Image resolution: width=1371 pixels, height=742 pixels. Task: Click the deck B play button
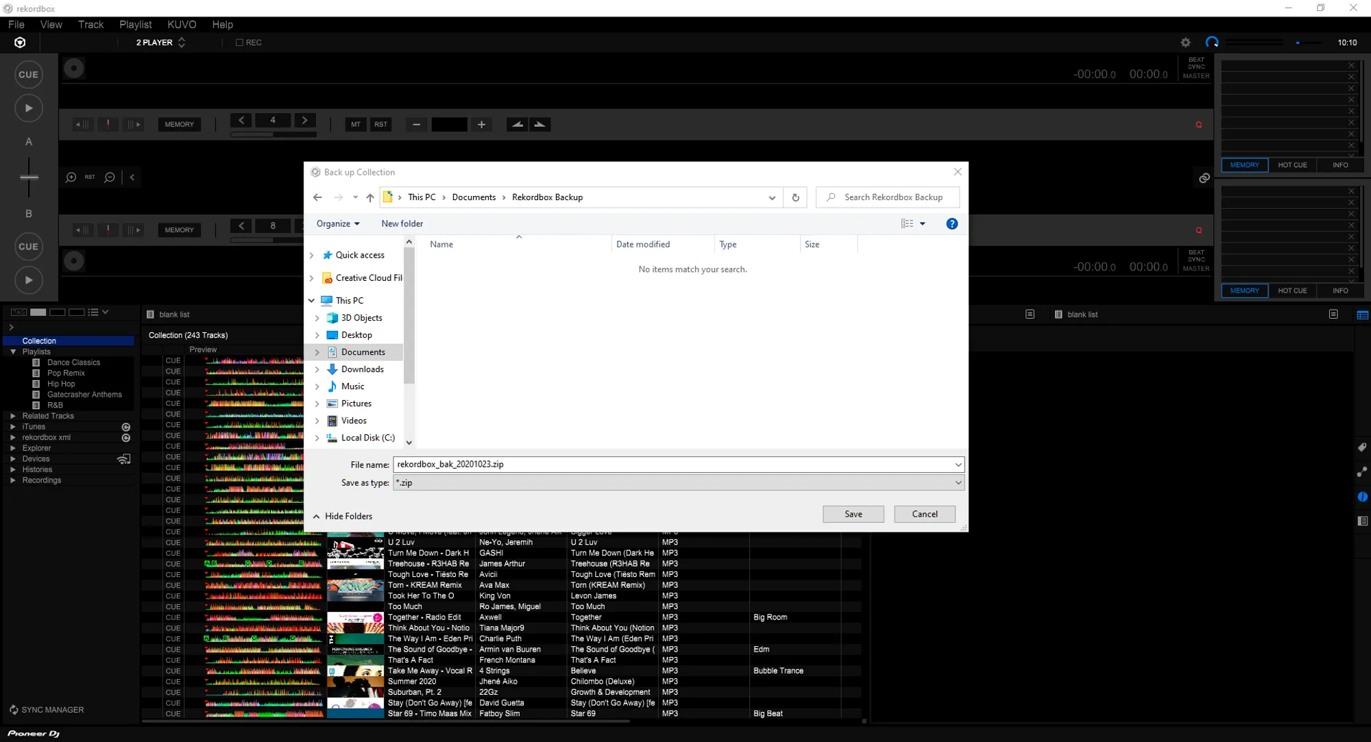click(29, 280)
